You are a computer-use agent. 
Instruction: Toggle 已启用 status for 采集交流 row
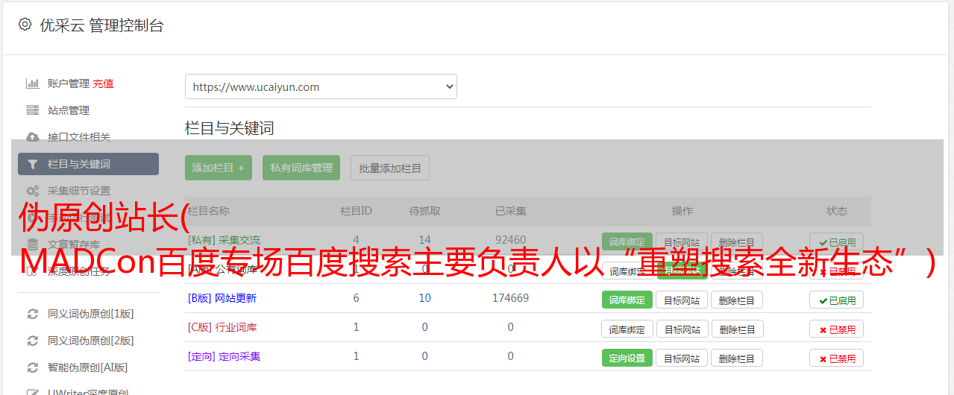pyautogui.click(x=836, y=242)
